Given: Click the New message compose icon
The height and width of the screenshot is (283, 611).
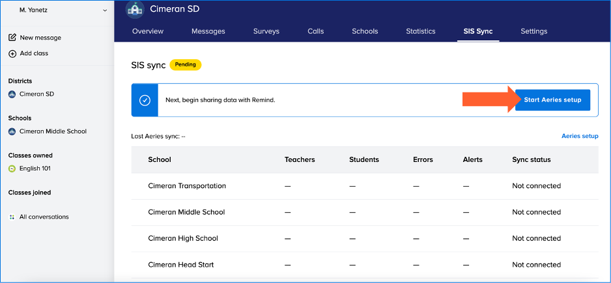Looking at the screenshot, I should (x=12, y=38).
